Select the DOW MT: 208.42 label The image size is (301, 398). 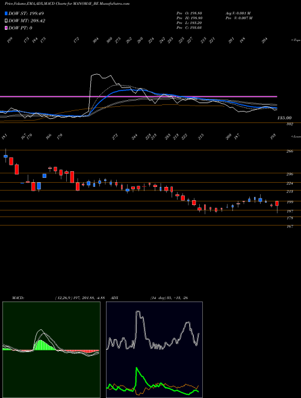coord(27,21)
